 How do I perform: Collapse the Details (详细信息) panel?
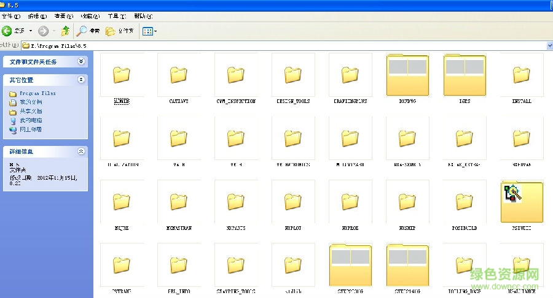point(81,151)
